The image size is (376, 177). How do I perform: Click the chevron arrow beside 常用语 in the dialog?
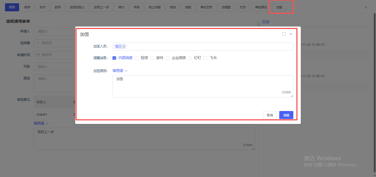click(126, 71)
